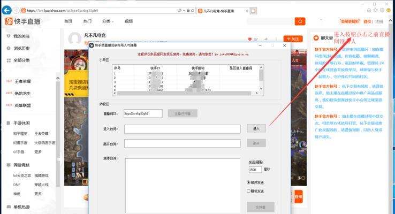Click the tool window title bar icon
This screenshot has height=214, width=395.
point(92,45)
